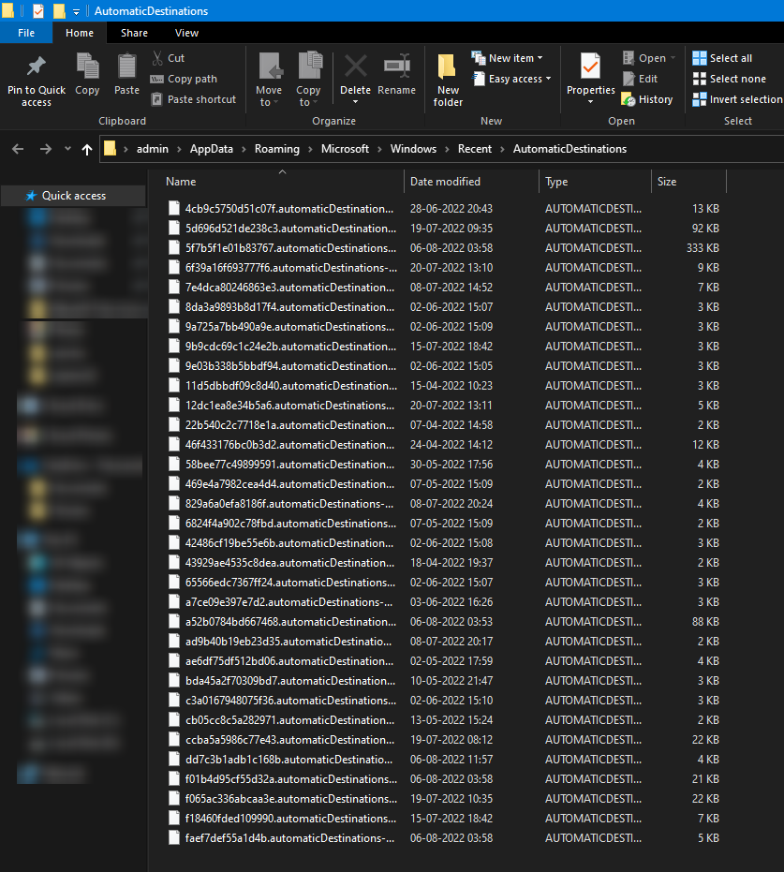Click Select all
This screenshot has width=784, height=872.
722,58
